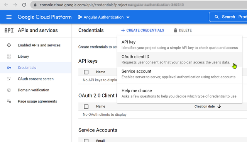Choose Help me choose menu option
Screen dimensions: 247x142
tap(179, 93)
